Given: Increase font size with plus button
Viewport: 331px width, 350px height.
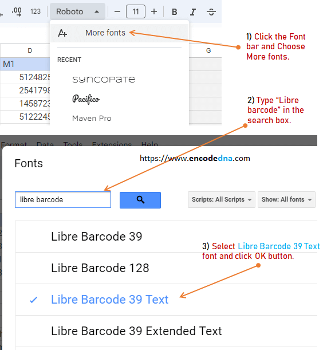Looking at the screenshot, I should tap(154, 11).
